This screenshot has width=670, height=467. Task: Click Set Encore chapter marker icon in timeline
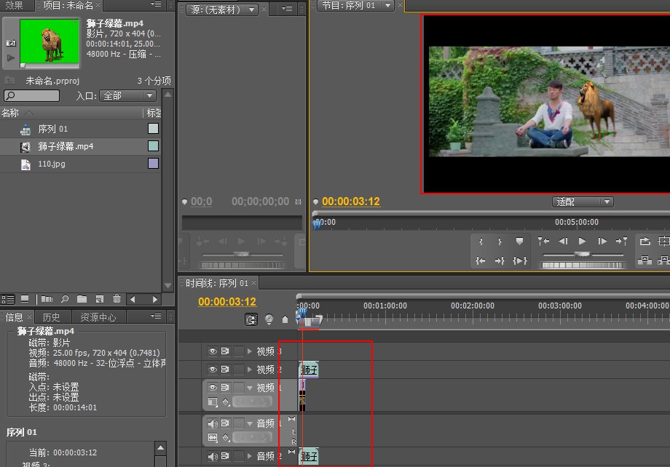(x=269, y=319)
